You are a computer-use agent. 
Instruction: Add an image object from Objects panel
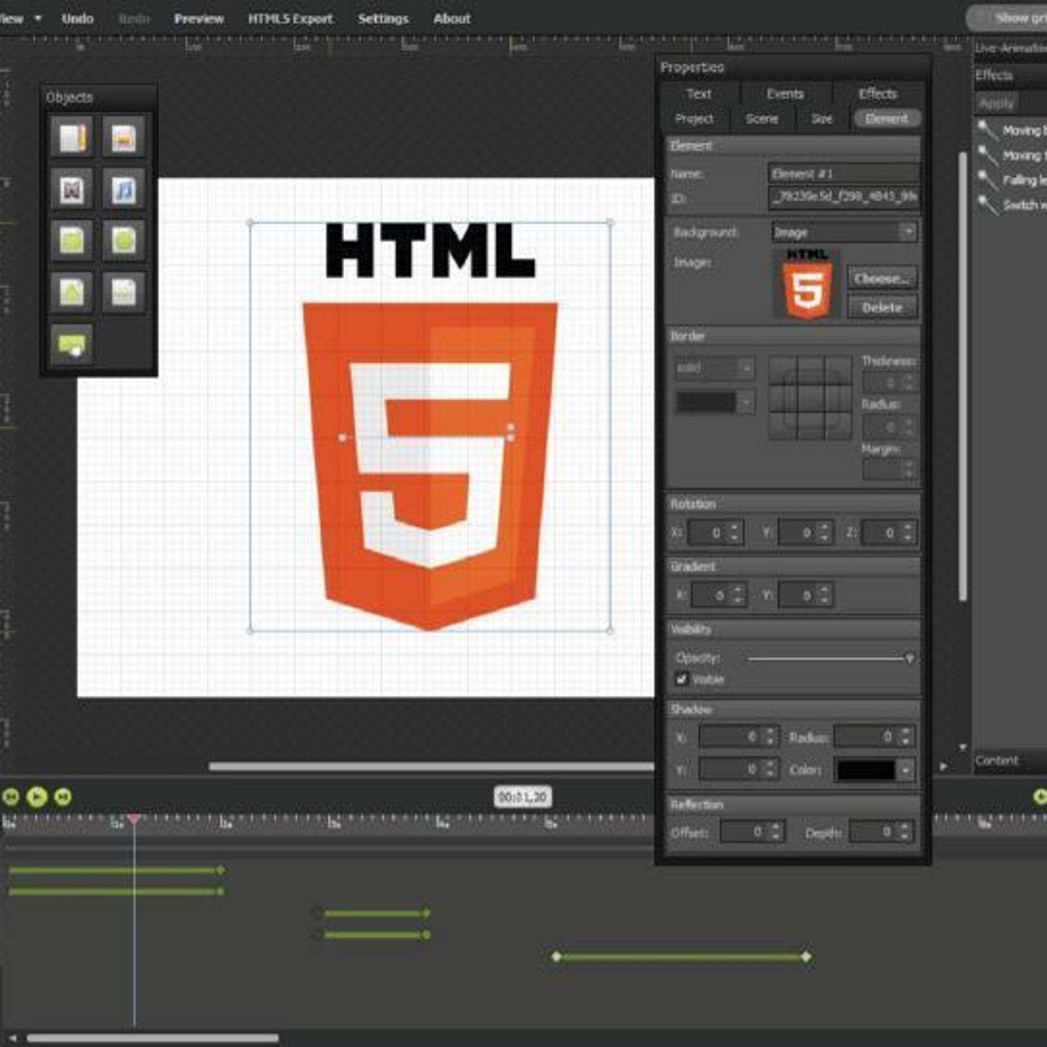click(x=124, y=138)
